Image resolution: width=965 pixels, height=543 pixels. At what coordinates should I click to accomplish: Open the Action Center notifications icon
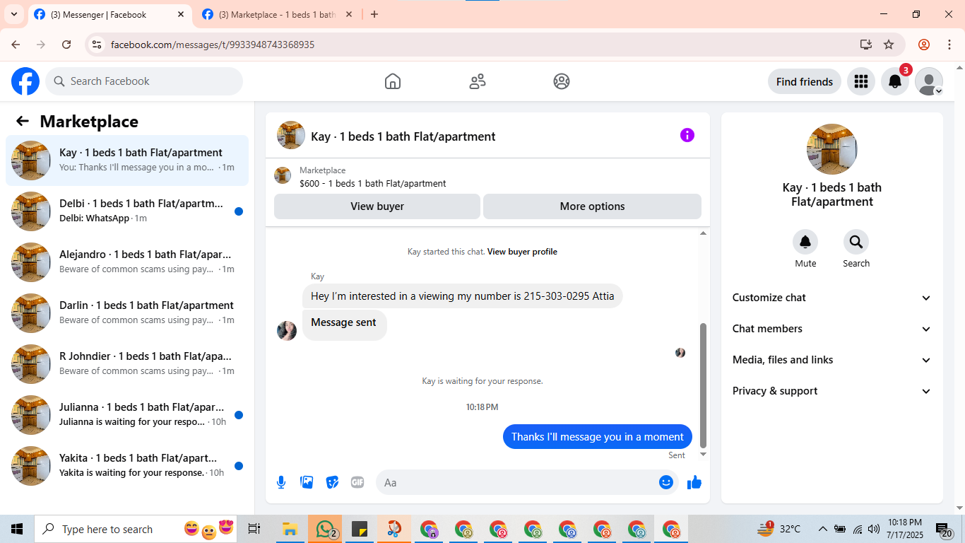pyautogui.click(x=944, y=529)
